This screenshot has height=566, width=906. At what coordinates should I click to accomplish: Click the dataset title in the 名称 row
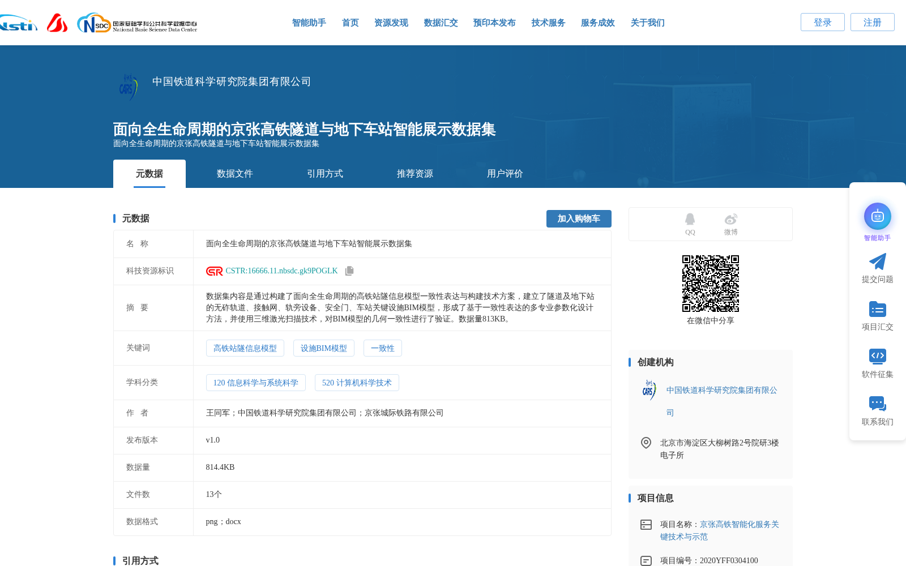coord(309,244)
